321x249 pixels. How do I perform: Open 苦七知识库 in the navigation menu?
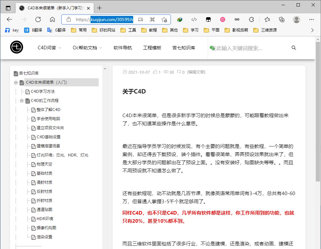click(x=184, y=48)
